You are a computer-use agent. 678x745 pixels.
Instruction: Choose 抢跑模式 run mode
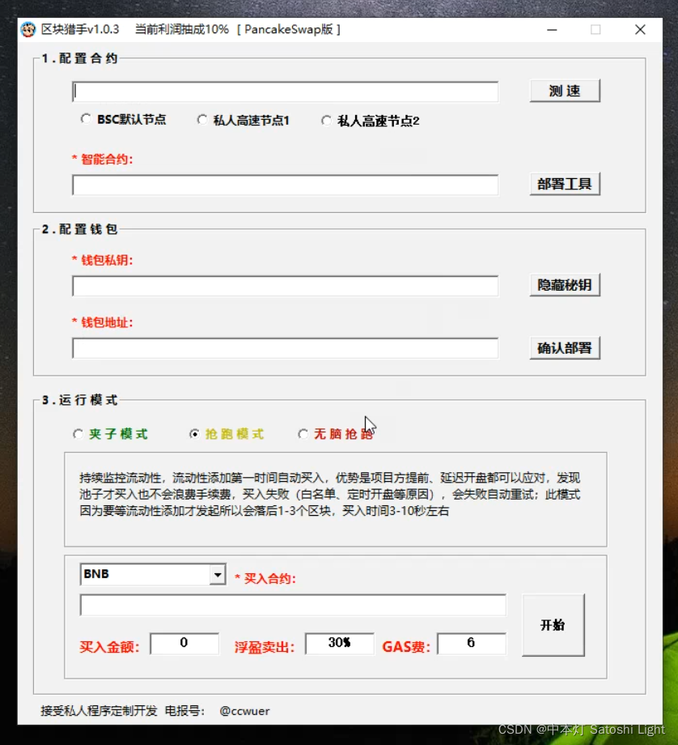194,434
